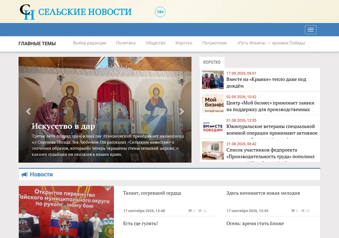This screenshot has width=339, height=238.
Task: Switch to the Патриотизм topic
Action: tap(214, 43)
